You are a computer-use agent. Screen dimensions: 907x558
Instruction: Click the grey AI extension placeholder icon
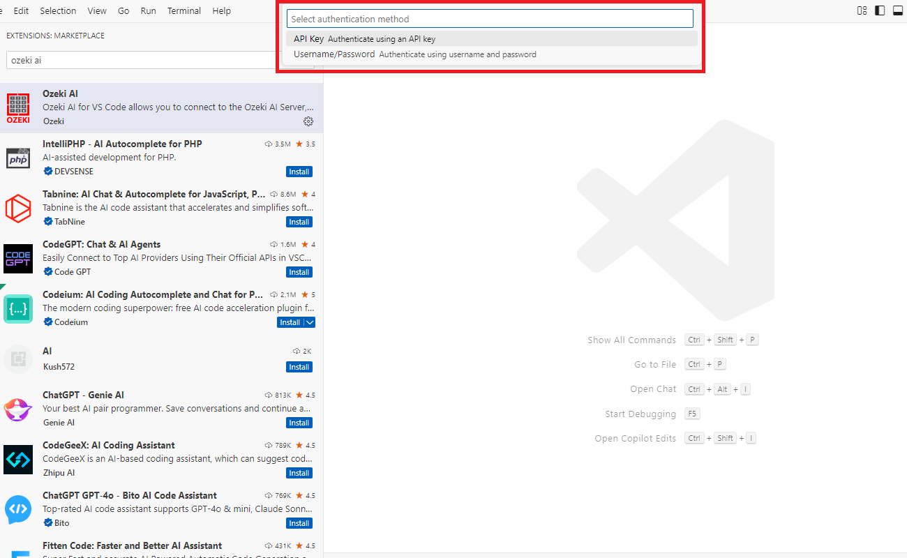point(18,359)
